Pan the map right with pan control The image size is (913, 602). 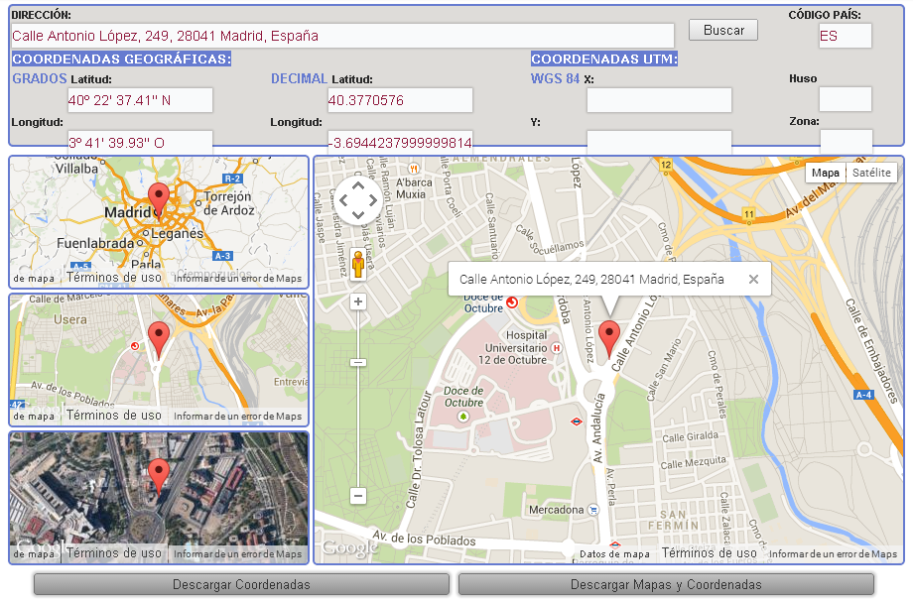coord(373,200)
